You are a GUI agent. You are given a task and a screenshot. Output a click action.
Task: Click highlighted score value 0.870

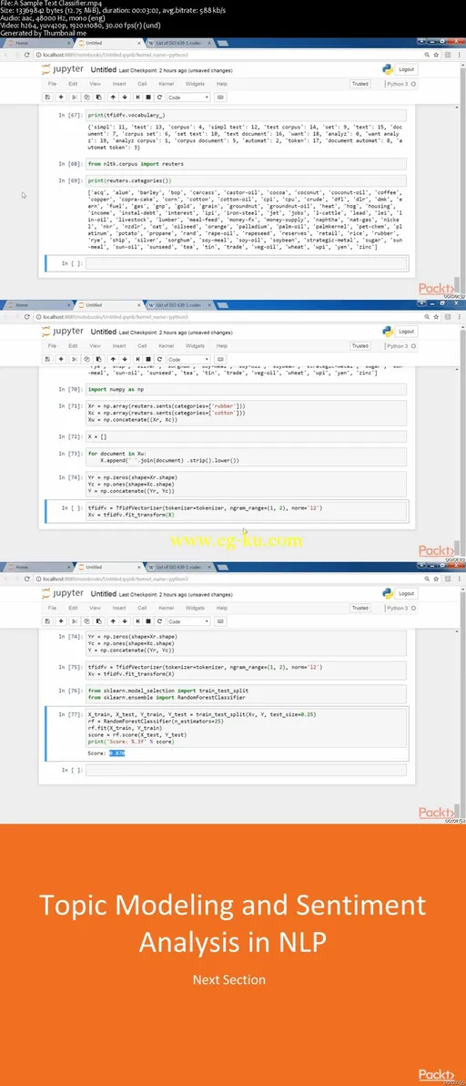point(116,753)
